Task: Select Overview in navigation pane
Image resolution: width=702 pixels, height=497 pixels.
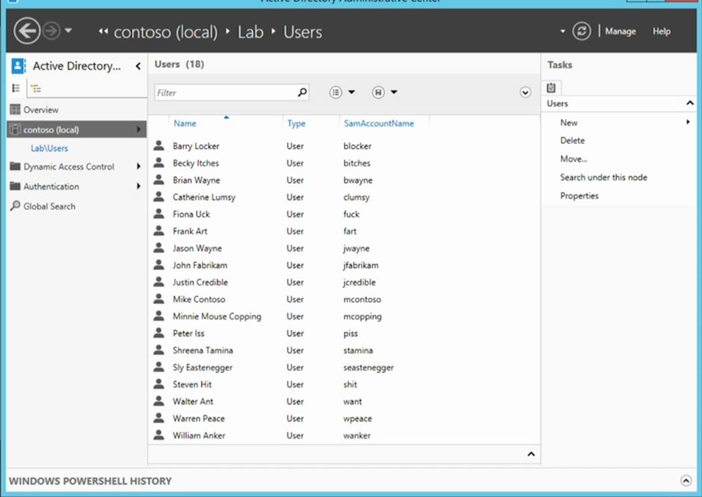Action: pyautogui.click(x=41, y=110)
